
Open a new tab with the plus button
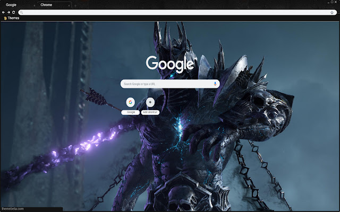tap(75, 6)
